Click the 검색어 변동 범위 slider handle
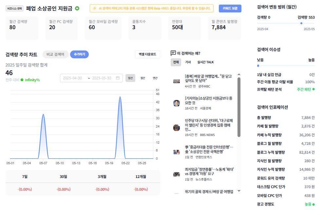Screen dimensions: 323x216 click(301, 23)
